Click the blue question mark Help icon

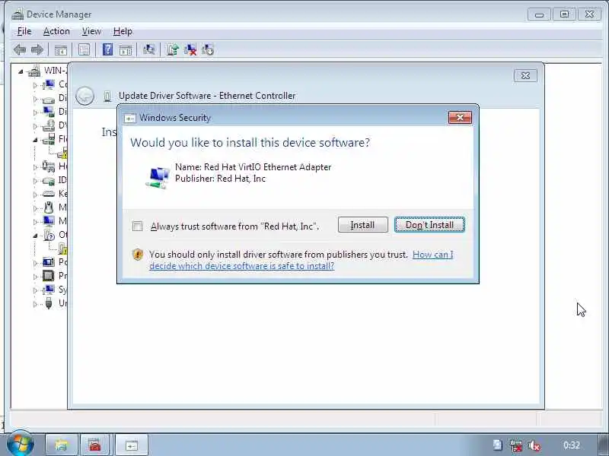click(107, 49)
